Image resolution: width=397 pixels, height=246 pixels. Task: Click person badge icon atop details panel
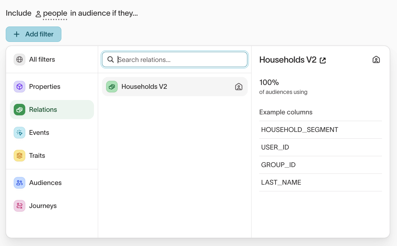click(376, 60)
